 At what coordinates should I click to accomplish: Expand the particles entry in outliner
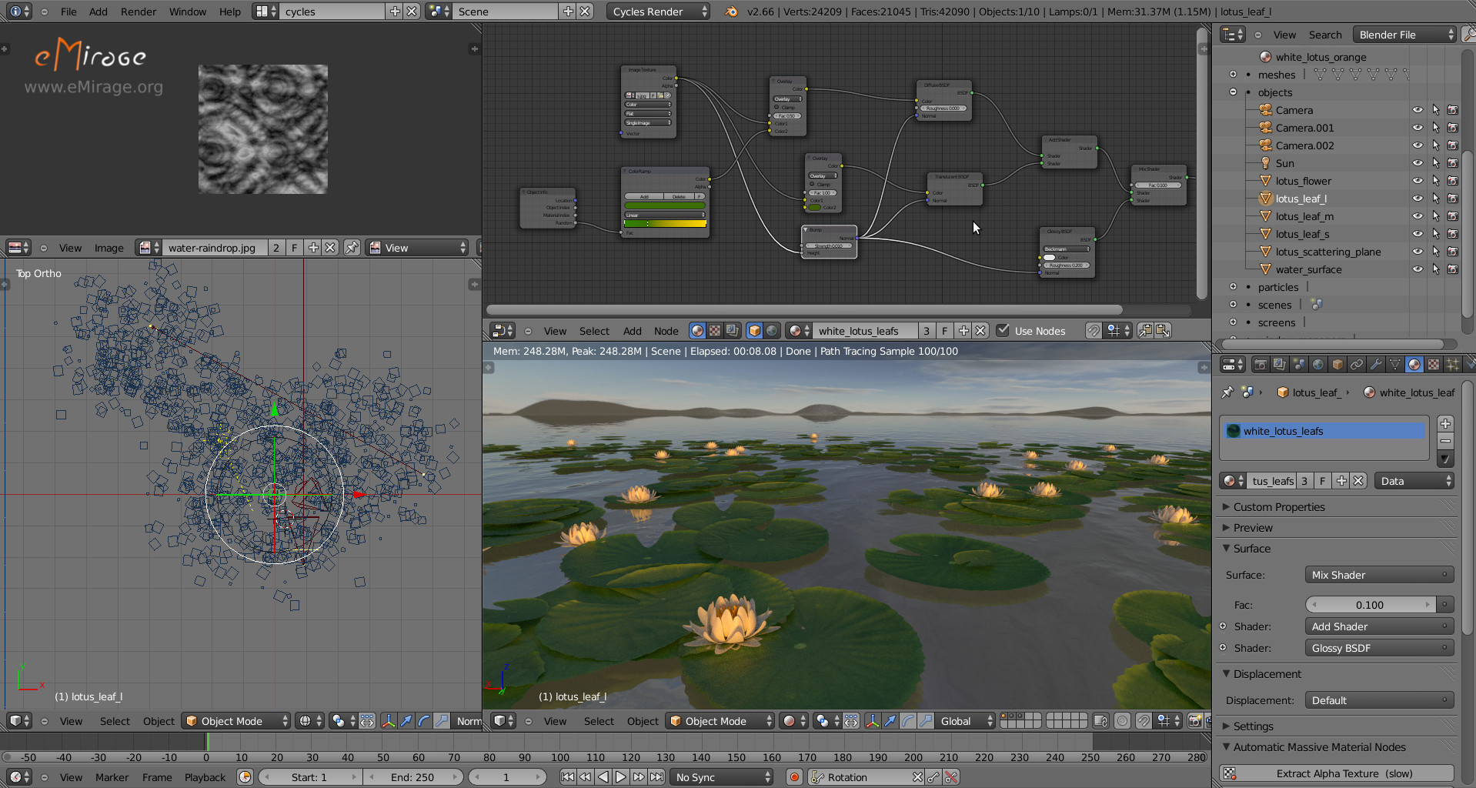coord(1233,287)
